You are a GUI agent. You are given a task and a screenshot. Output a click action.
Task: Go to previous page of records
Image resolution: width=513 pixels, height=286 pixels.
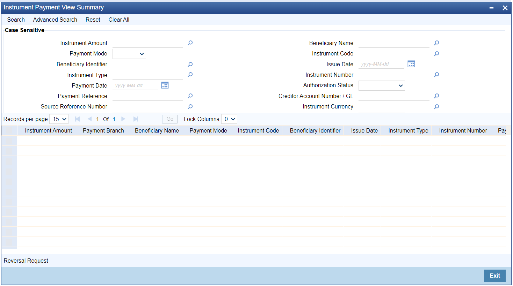coord(89,119)
